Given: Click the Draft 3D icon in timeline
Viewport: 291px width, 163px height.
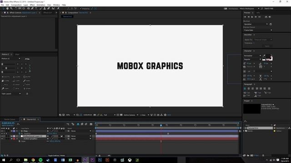Looking at the screenshot, I should 73,124.
